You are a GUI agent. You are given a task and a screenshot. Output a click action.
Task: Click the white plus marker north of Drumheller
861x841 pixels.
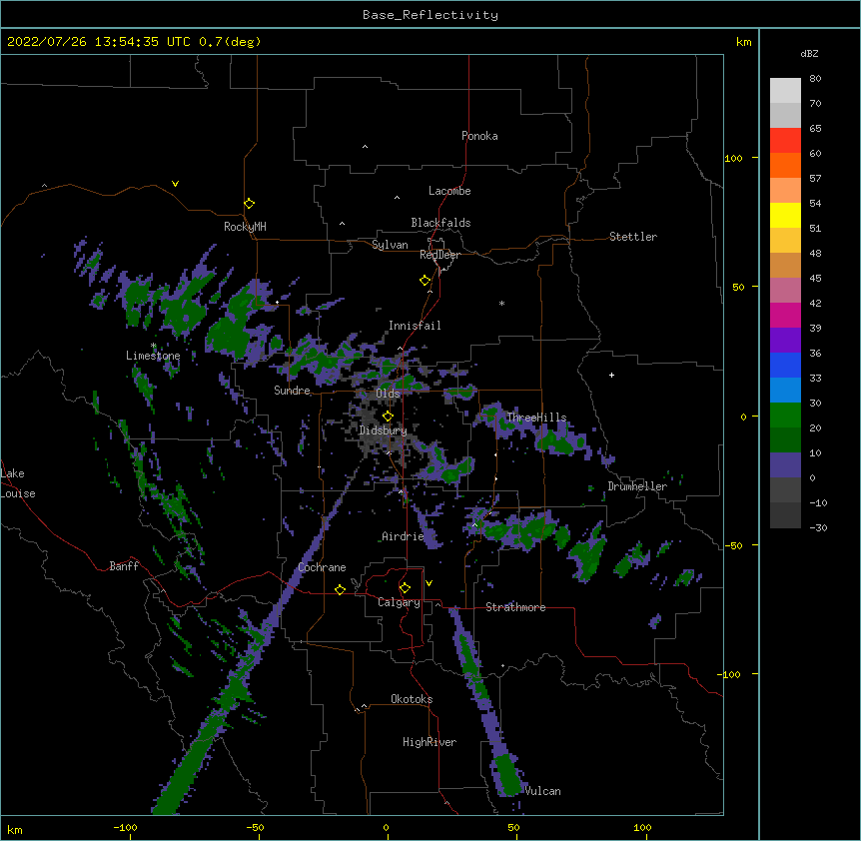[611, 375]
